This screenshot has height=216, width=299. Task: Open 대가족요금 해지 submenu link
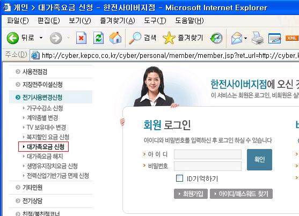[45, 157]
